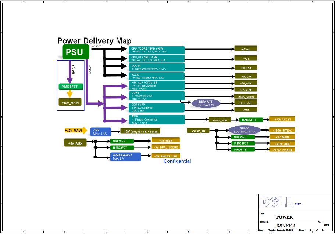335x234 pixels.
Task: Click the N-MOSFET feeding +5V_MAIN
Action: click(122, 141)
